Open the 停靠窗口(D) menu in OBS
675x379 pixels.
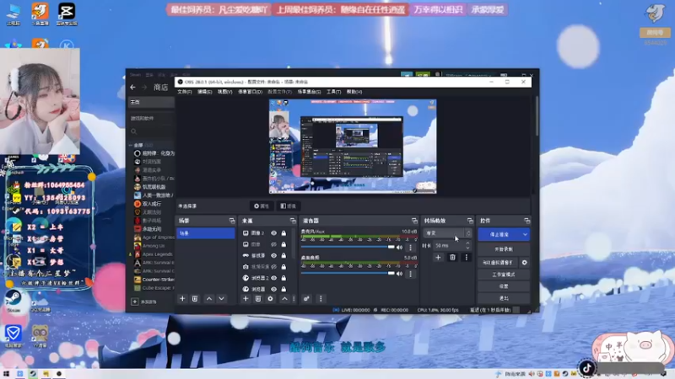tap(250, 92)
